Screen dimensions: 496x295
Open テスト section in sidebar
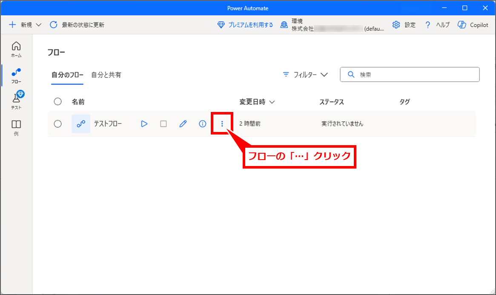pyautogui.click(x=16, y=101)
